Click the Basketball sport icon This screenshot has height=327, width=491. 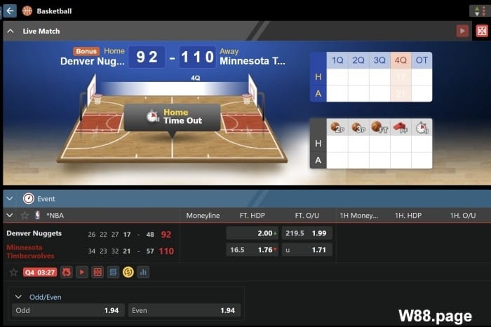27,11
